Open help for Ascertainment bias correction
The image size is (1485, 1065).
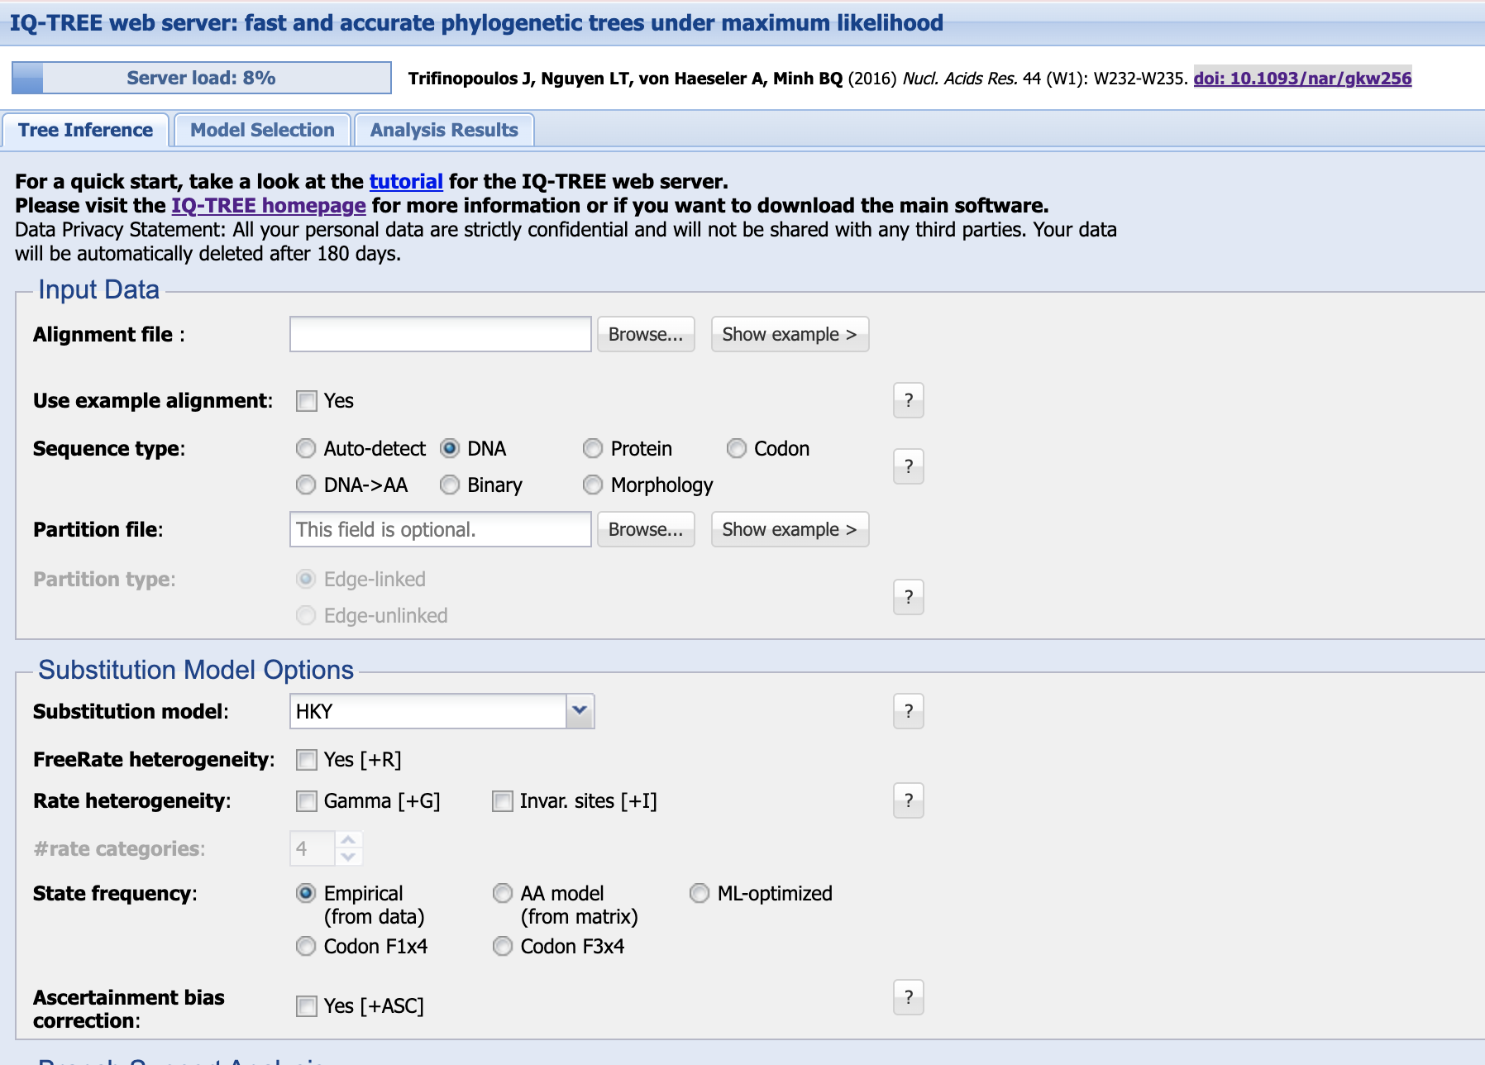[x=908, y=997]
